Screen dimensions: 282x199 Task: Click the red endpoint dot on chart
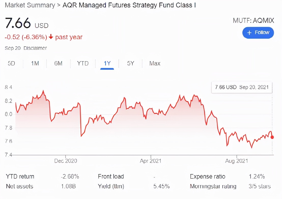pos(272,137)
